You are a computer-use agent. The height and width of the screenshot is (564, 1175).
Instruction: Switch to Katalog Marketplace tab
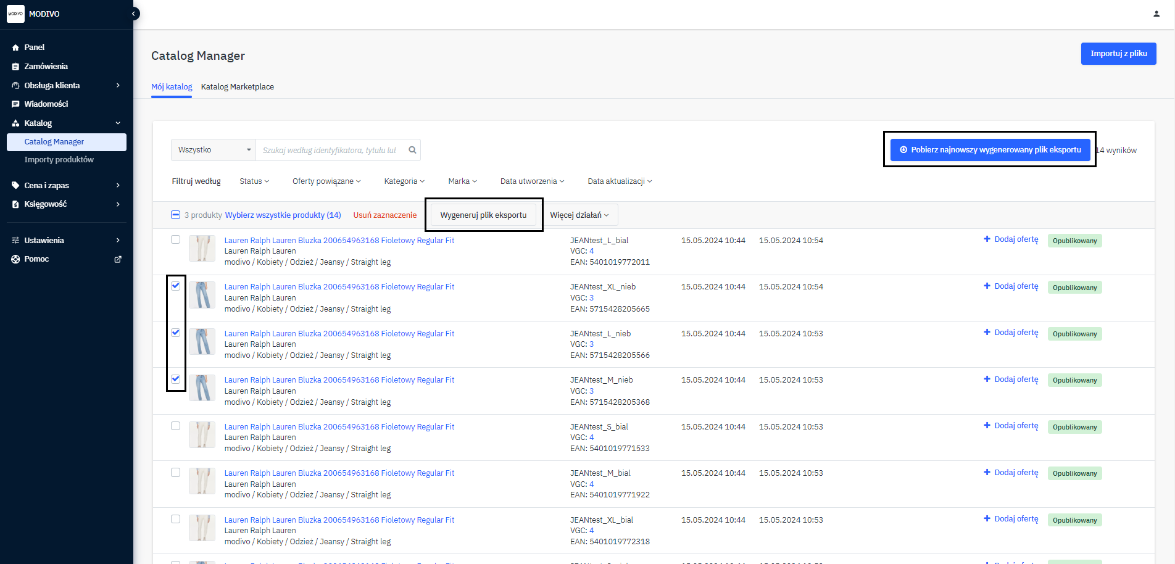click(237, 87)
